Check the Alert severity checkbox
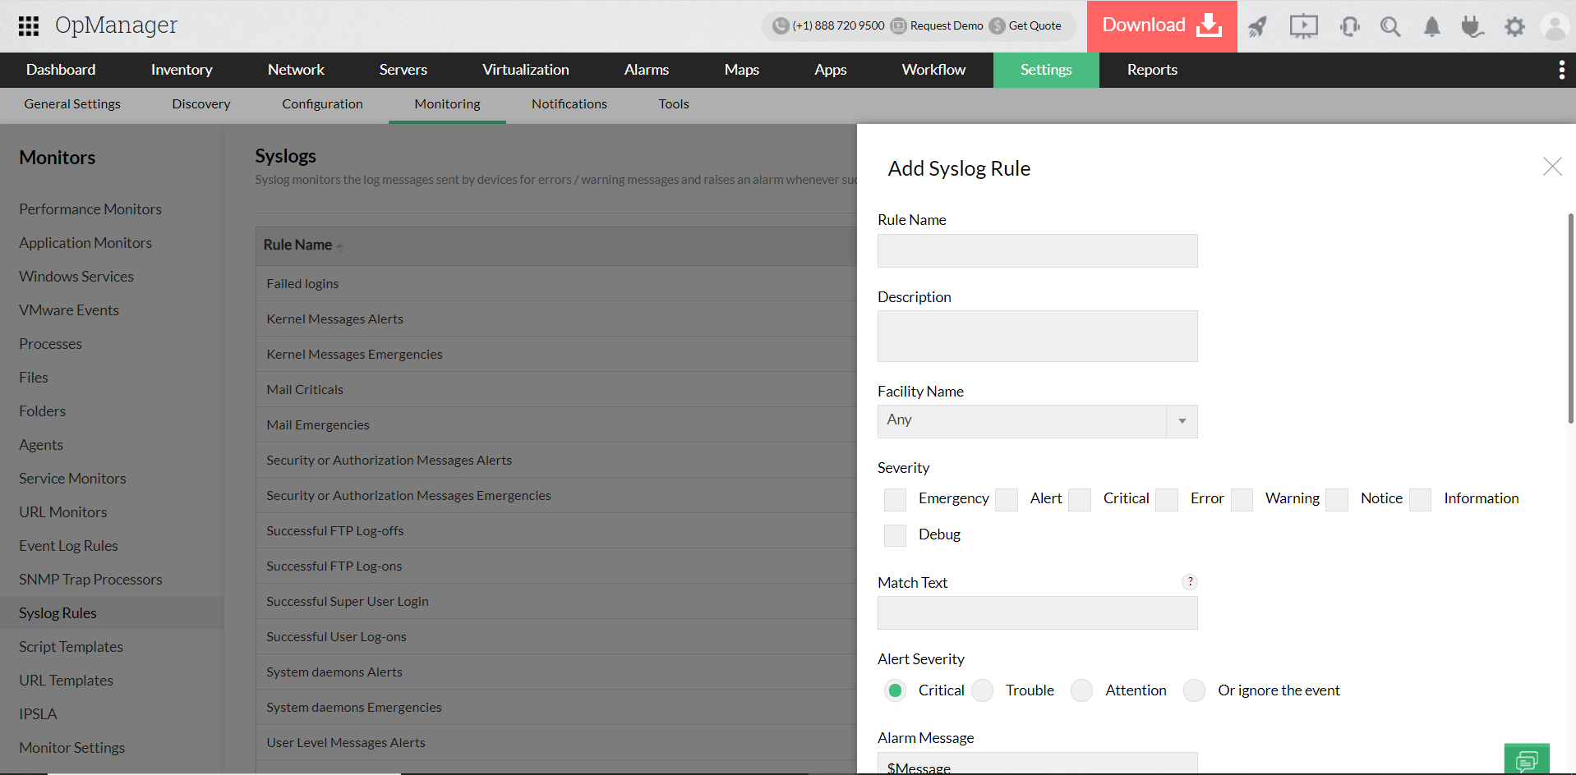 [x=1007, y=499]
